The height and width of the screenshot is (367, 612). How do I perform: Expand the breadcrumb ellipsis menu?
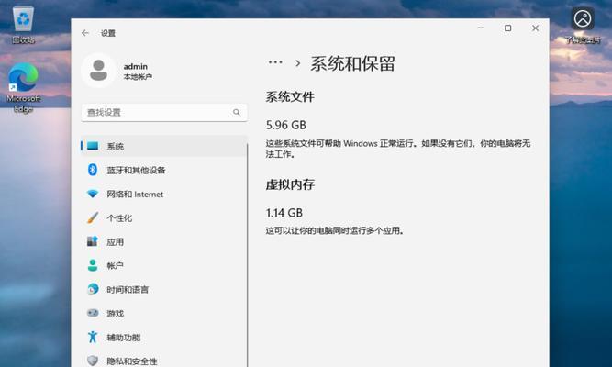click(x=275, y=62)
